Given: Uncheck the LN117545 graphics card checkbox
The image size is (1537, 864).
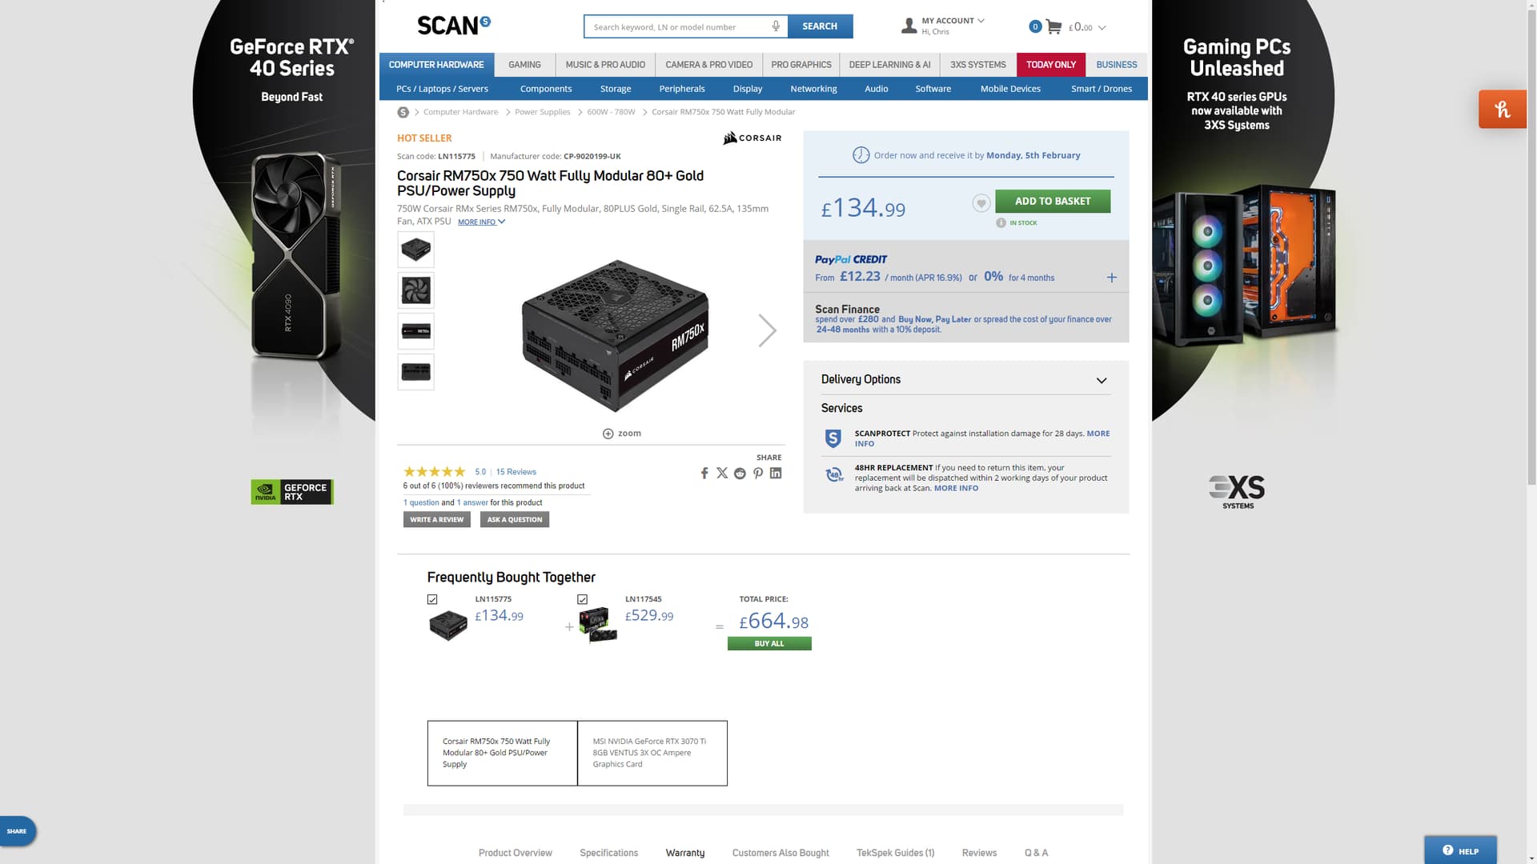Looking at the screenshot, I should tap(582, 599).
